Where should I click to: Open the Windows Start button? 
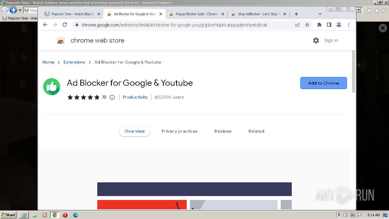(8, 215)
